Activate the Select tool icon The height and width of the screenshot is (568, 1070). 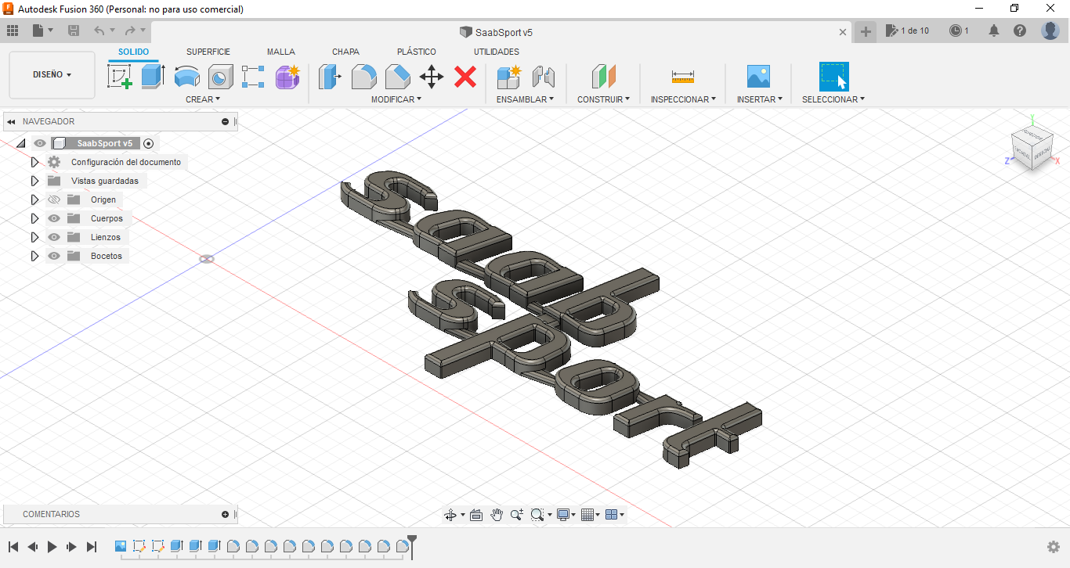point(834,77)
